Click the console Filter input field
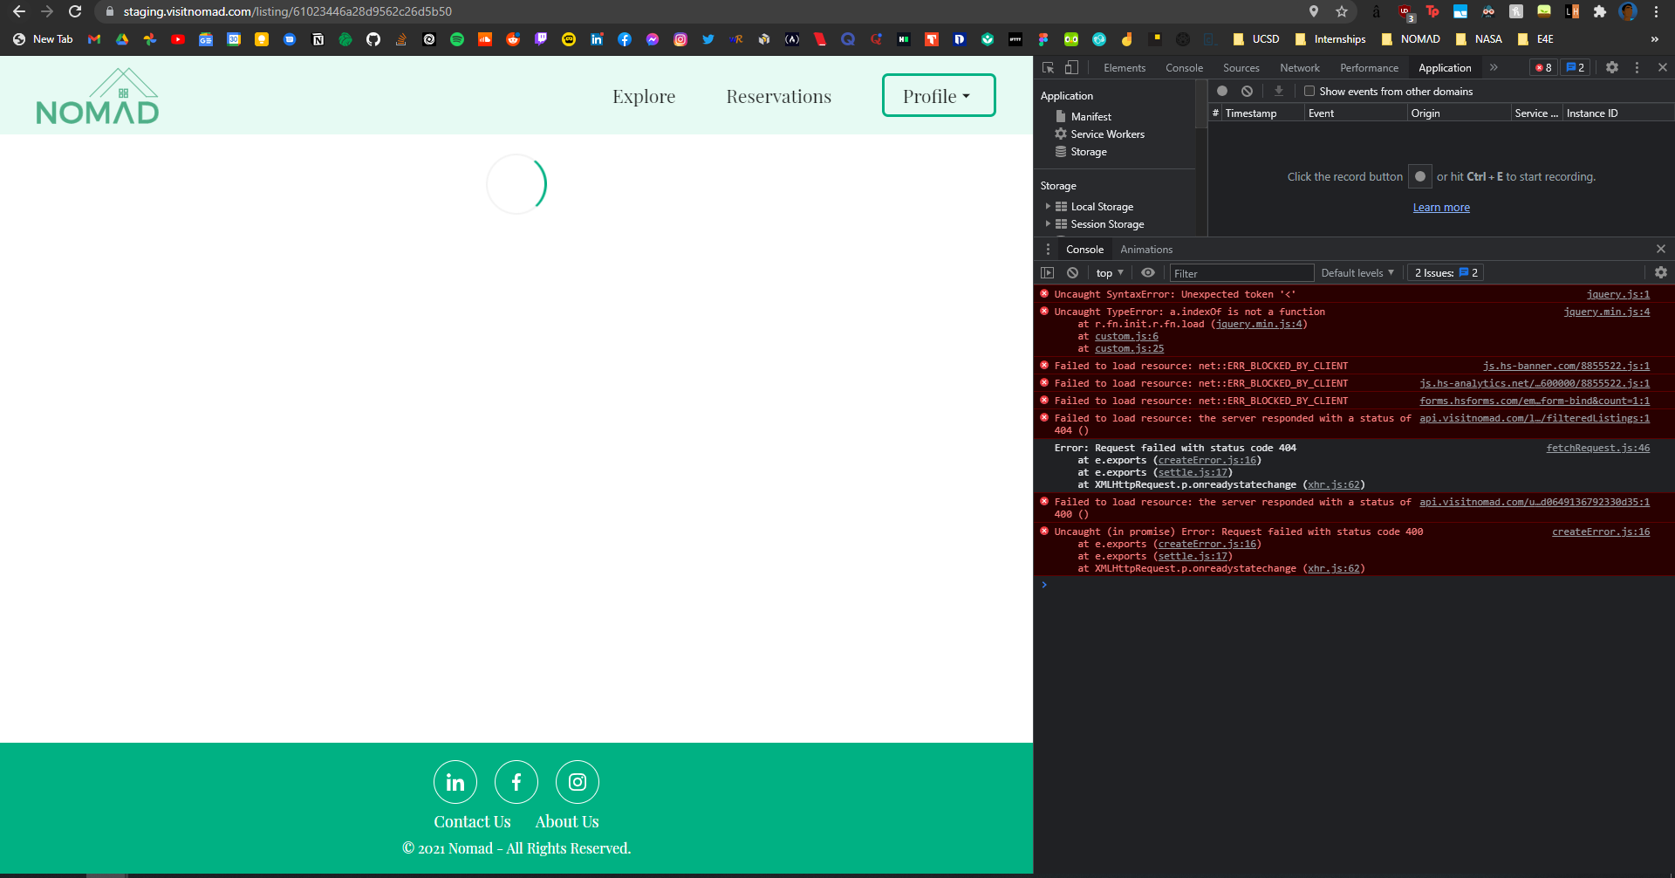The height and width of the screenshot is (878, 1675). (x=1241, y=273)
